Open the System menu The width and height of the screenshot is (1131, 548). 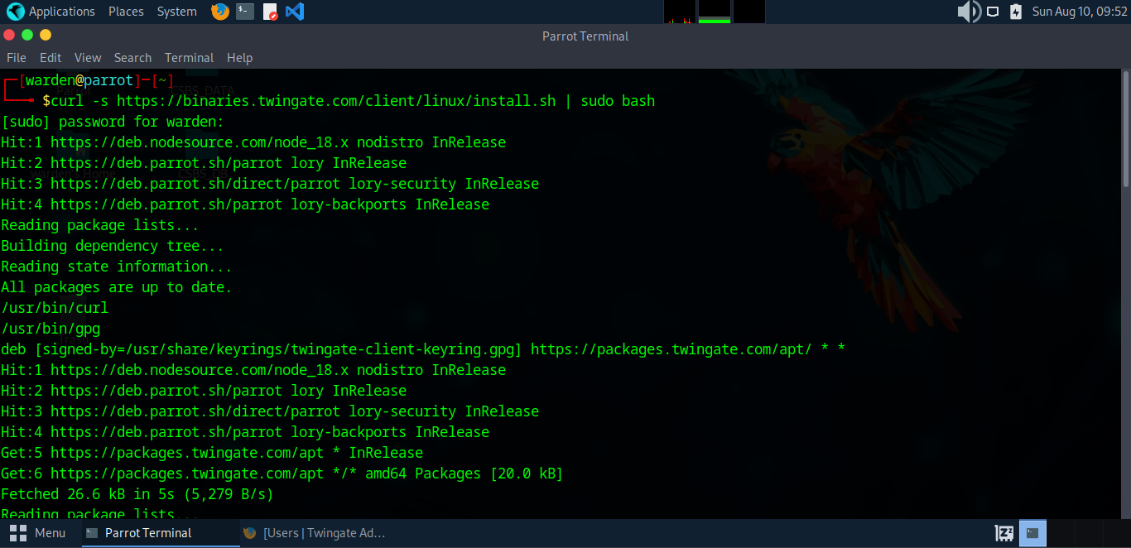176,12
